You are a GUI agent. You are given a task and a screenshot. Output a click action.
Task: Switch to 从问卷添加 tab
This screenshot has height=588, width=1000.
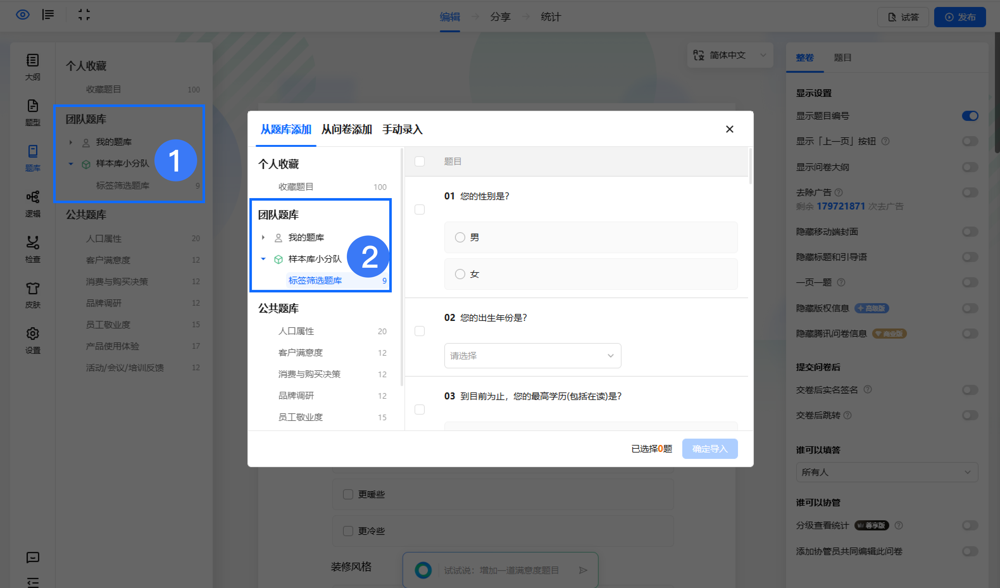tap(347, 129)
